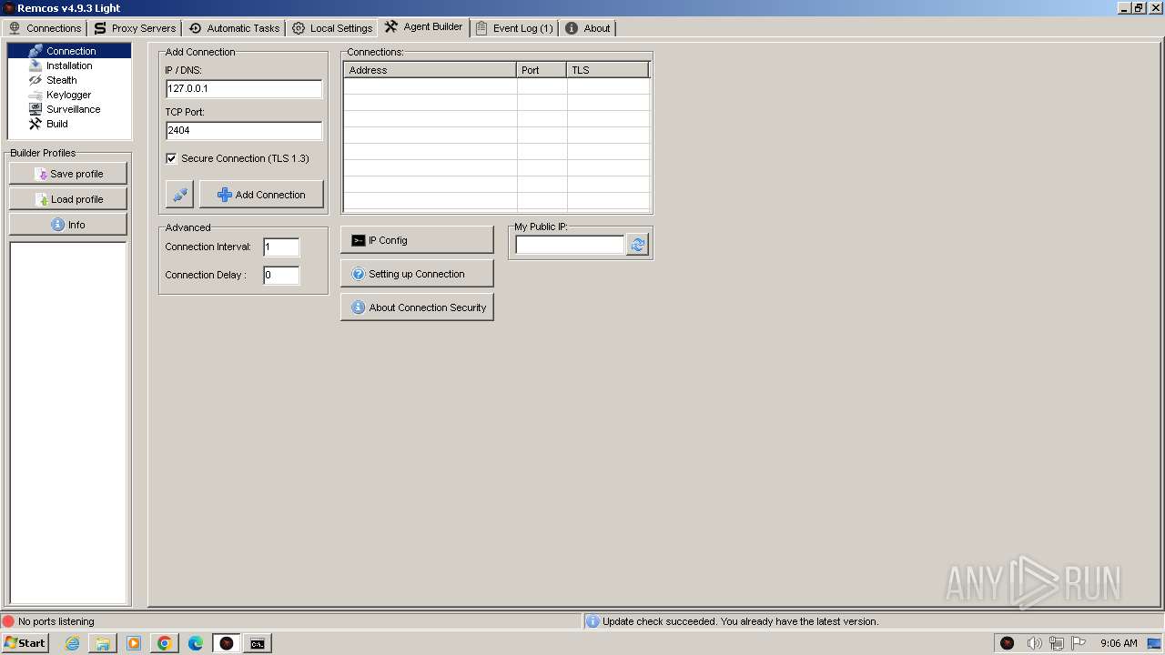Click the TLS column header
Screen dimensions: 1165x655
[608, 70]
